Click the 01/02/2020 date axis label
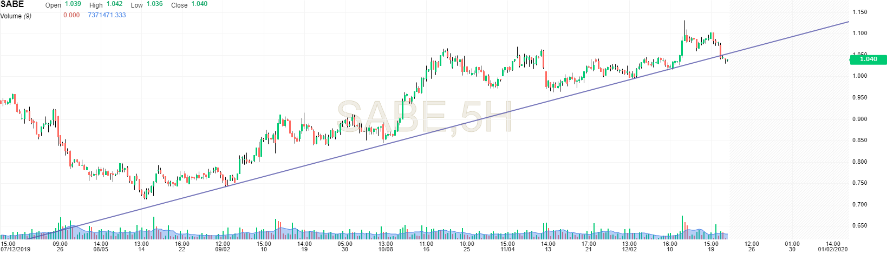887x254 pixels. click(x=832, y=249)
